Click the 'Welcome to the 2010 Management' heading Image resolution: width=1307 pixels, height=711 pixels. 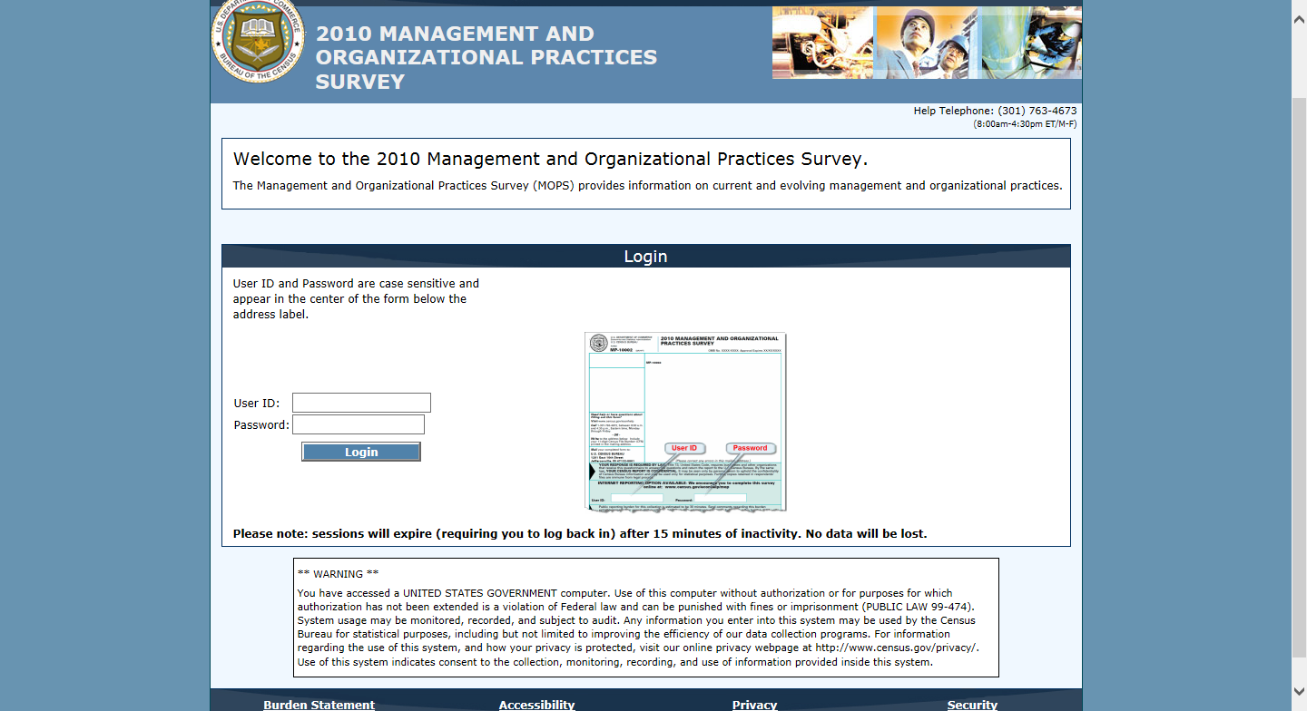pos(550,160)
